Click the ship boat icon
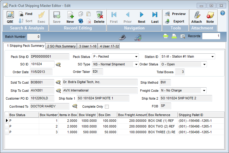This screenshot has width=229, height=153. coord(122,37)
